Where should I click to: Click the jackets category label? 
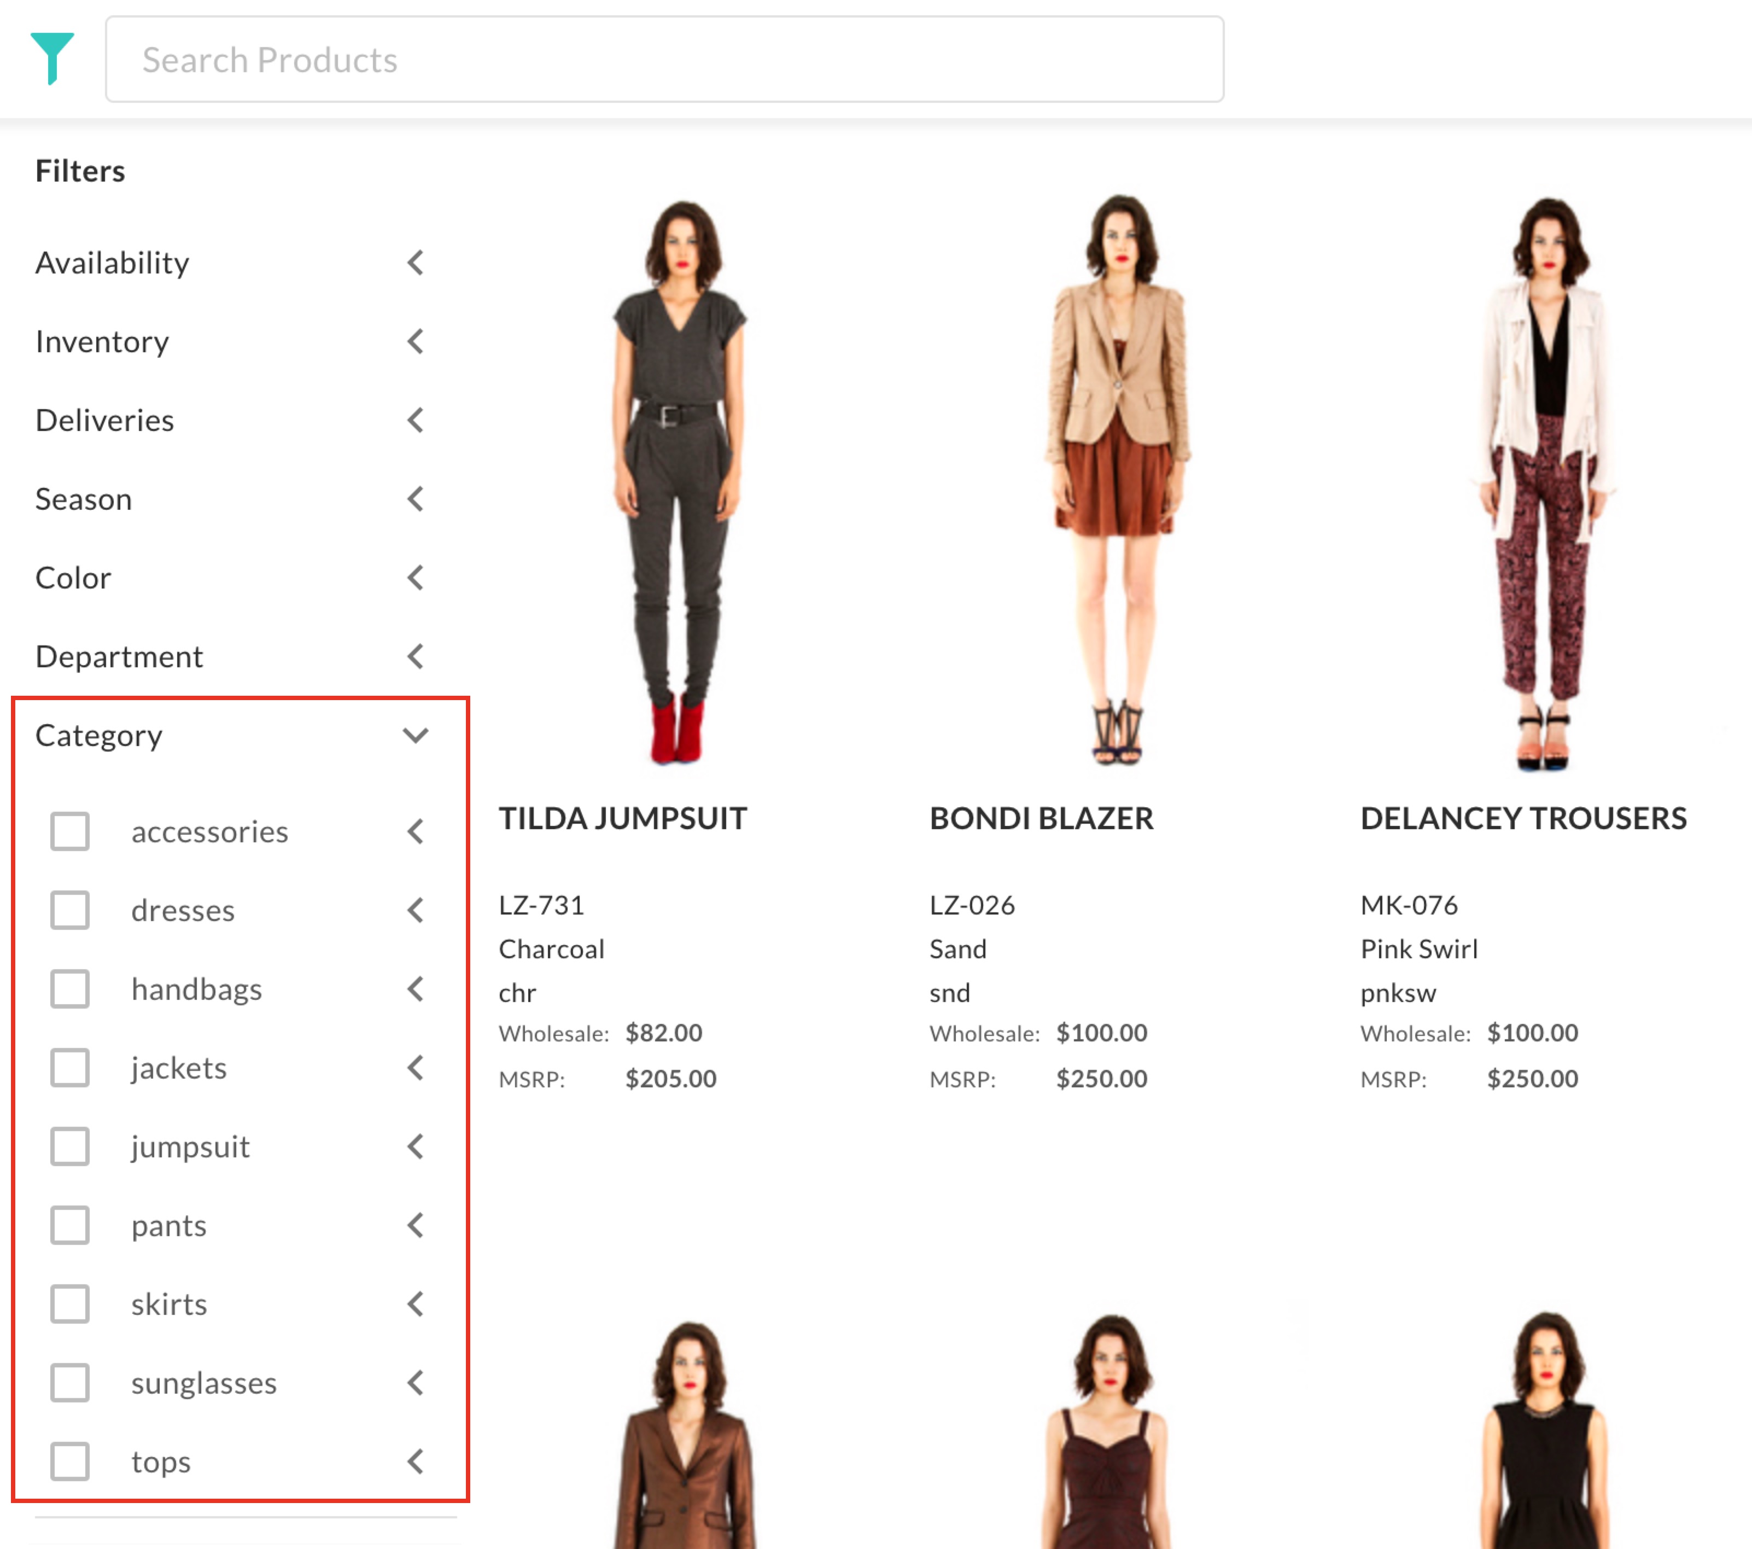pyautogui.click(x=178, y=1068)
